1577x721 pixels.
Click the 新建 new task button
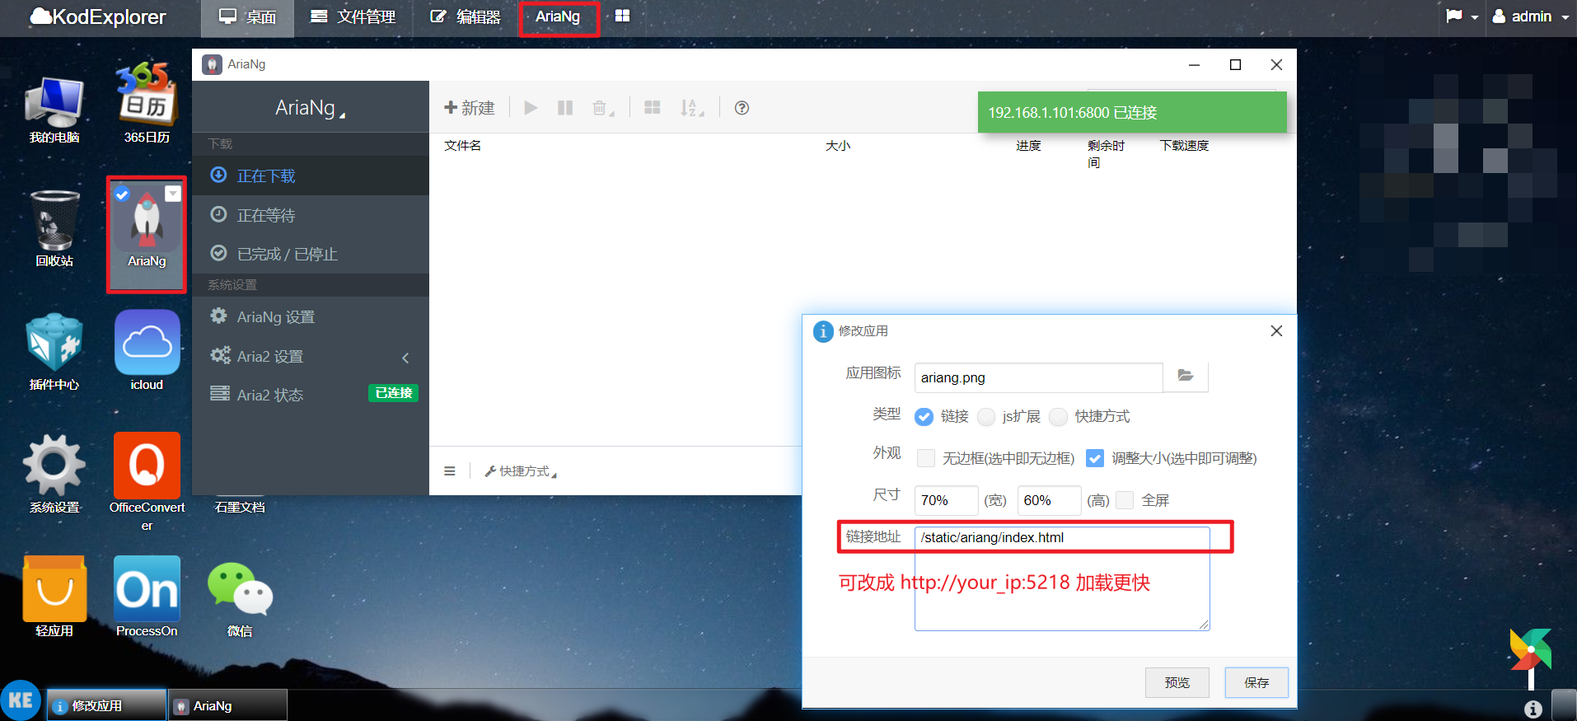(470, 108)
